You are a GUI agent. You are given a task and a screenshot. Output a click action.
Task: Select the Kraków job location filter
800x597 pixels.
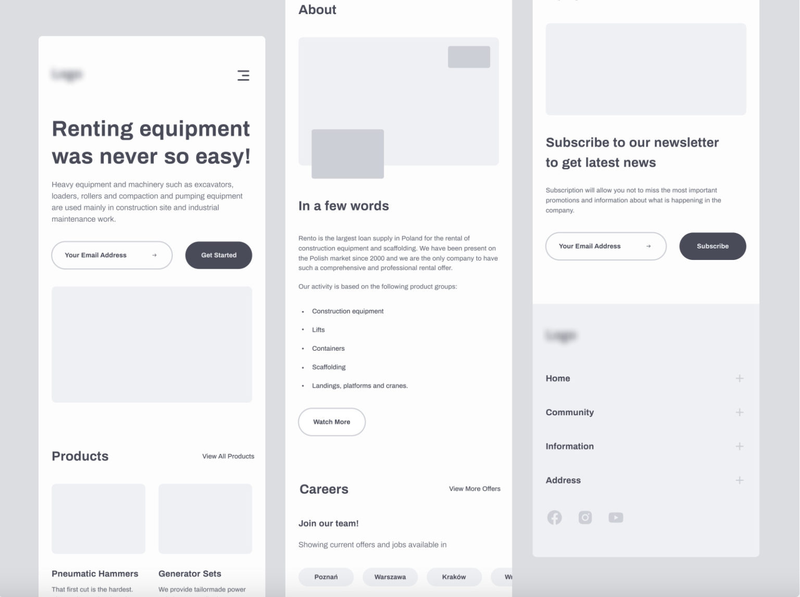click(x=454, y=577)
